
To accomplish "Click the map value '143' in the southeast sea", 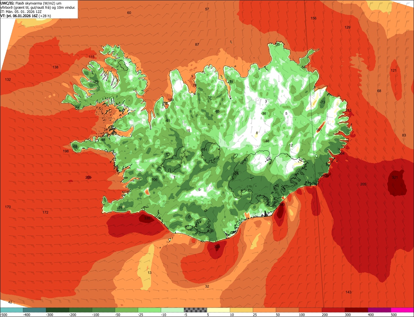I will [348, 292].
